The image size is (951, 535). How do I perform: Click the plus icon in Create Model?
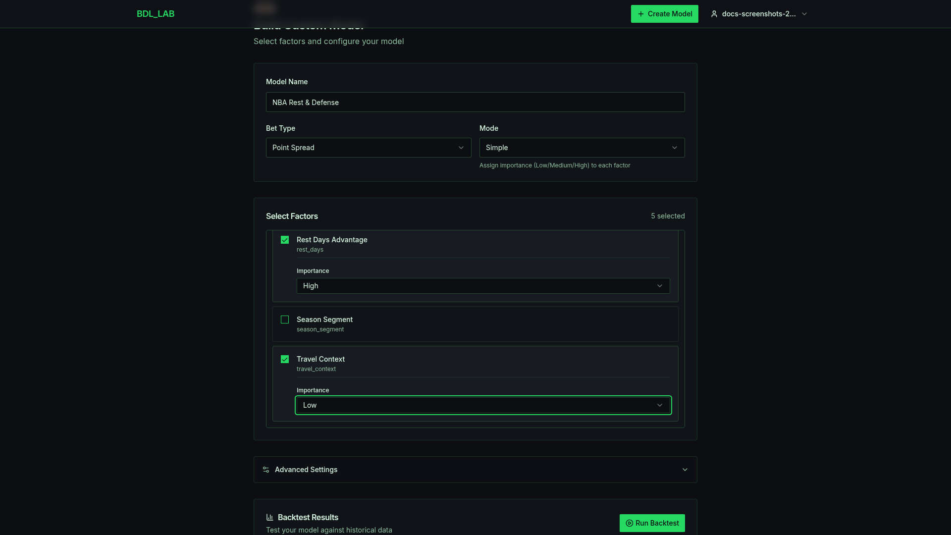point(641,14)
